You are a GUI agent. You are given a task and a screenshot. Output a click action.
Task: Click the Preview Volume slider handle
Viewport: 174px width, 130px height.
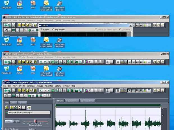click(x=35, y=121)
